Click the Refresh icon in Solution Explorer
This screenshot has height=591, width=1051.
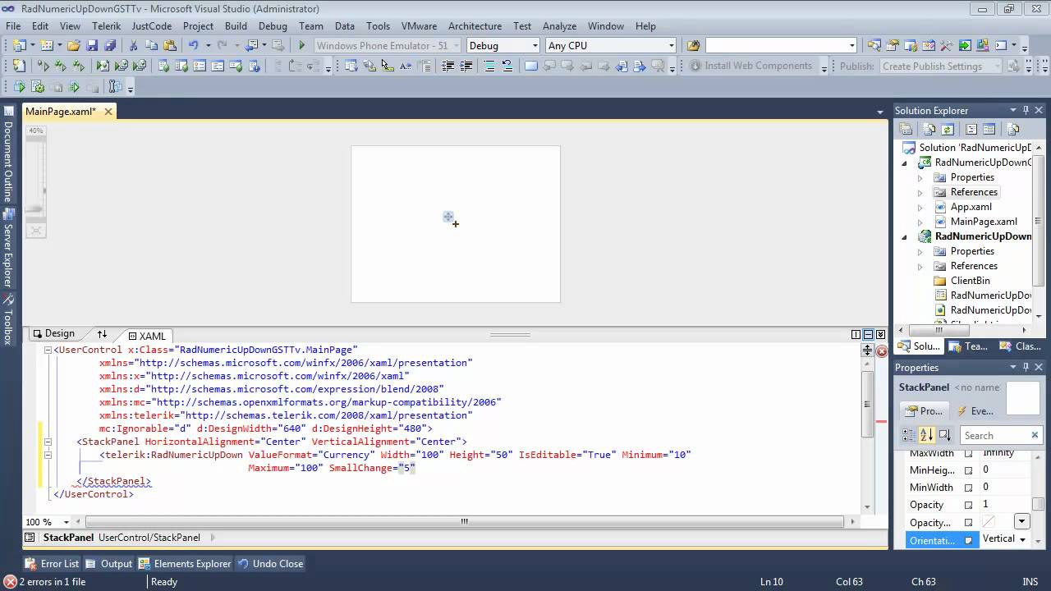click(948, 129)
